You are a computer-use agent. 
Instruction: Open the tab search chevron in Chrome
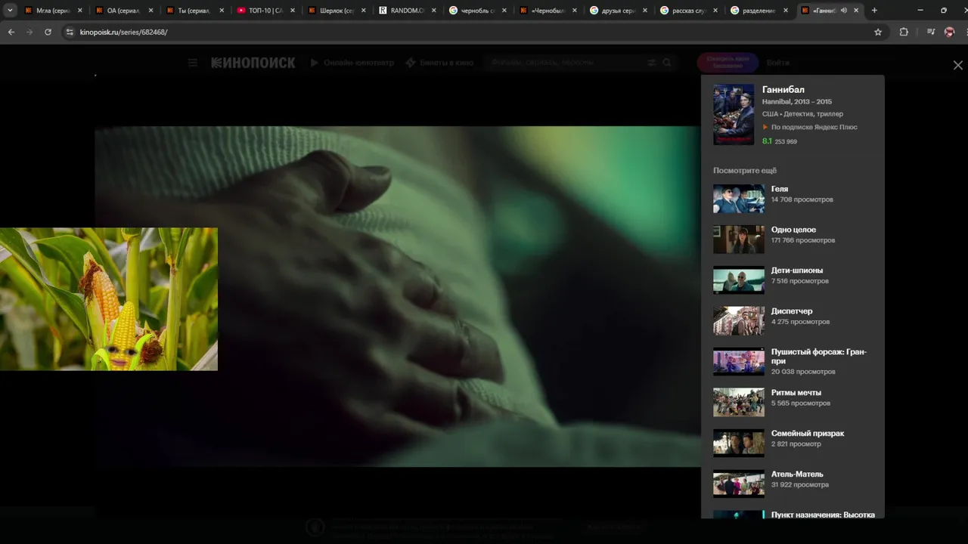pos(11,11)
